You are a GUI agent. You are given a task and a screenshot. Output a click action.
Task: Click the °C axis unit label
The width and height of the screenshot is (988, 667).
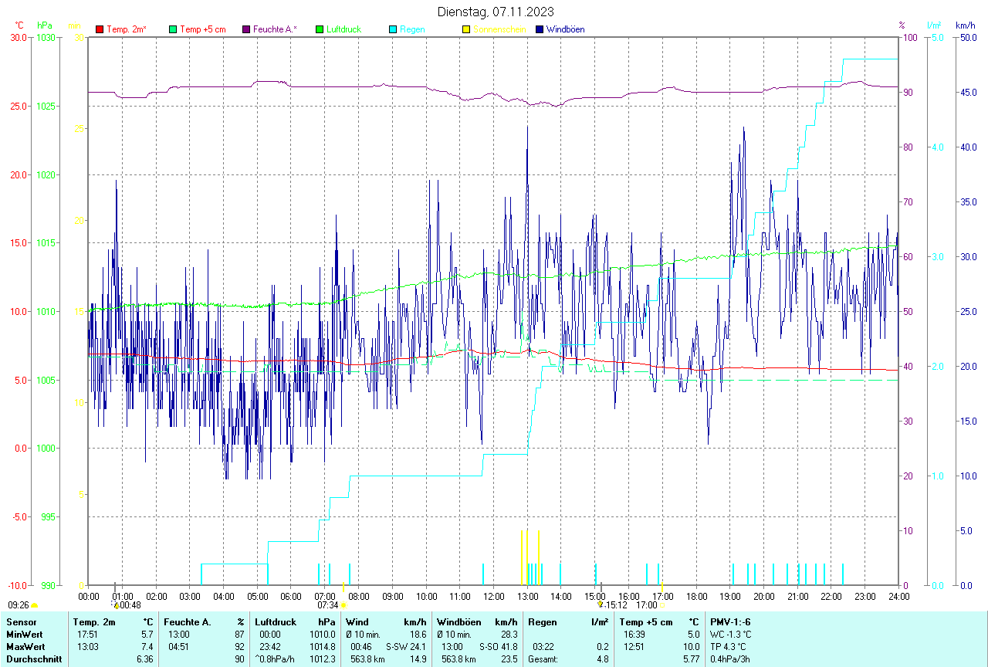(19, 25)
